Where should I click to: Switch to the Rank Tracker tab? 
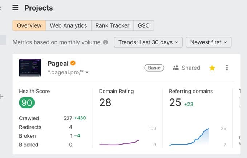(x=112, y=25)
